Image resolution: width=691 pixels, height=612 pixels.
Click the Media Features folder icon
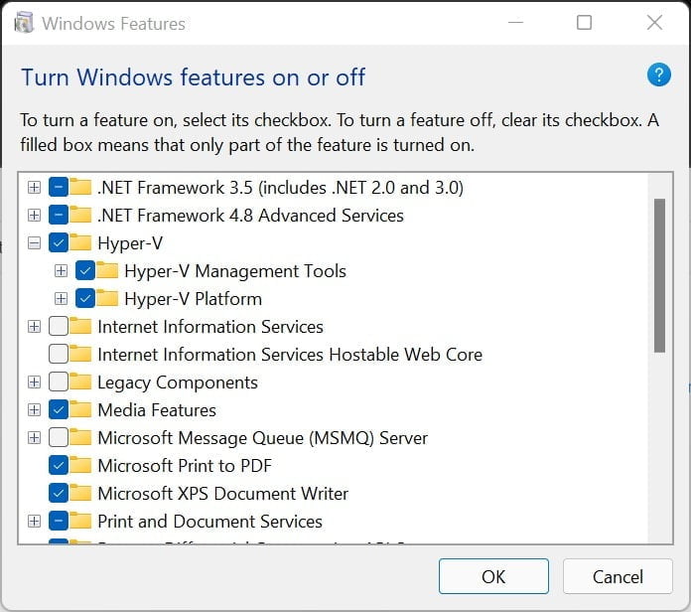click(81, 410)
